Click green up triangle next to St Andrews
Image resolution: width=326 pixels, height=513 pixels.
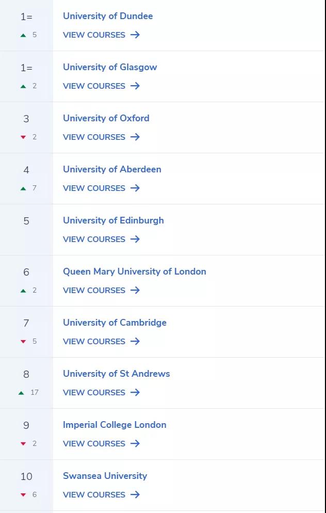22,393
